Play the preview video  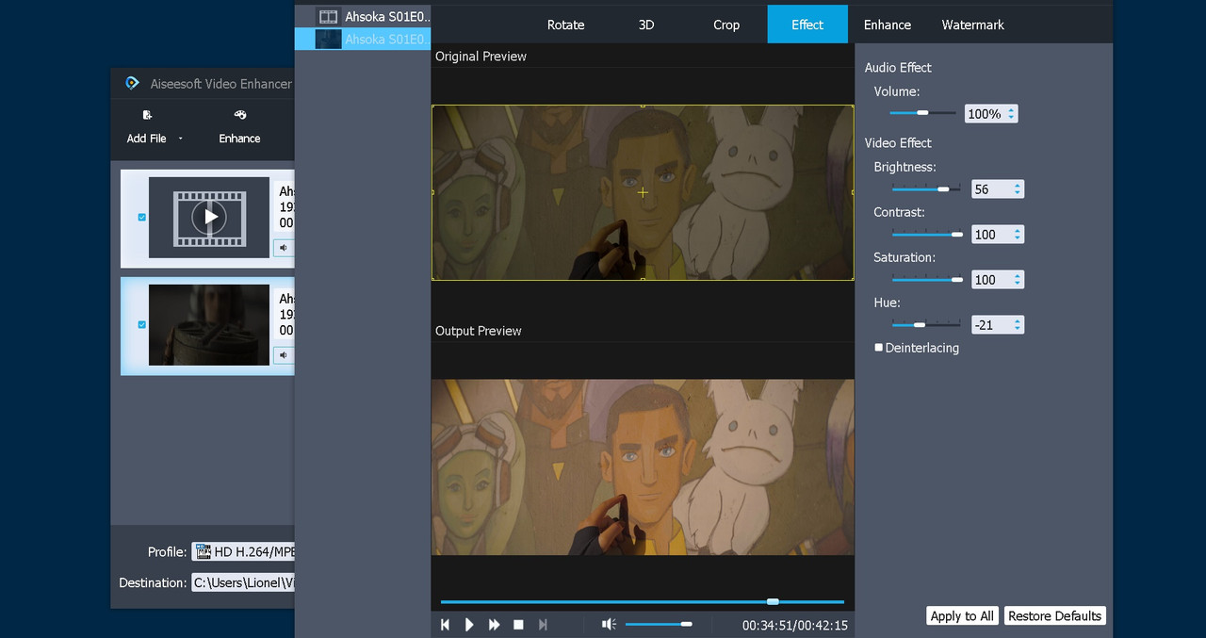[x=469, y=625]
